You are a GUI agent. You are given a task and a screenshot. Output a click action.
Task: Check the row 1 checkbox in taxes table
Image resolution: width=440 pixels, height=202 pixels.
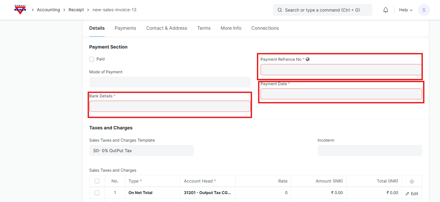tap(97, 193)
